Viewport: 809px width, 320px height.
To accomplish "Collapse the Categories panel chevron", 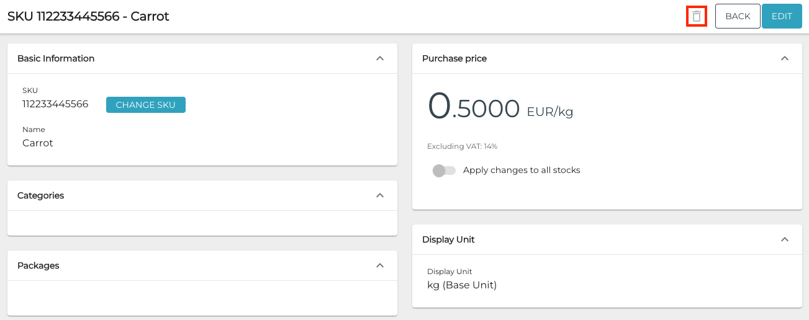I will tap(380, 195).
